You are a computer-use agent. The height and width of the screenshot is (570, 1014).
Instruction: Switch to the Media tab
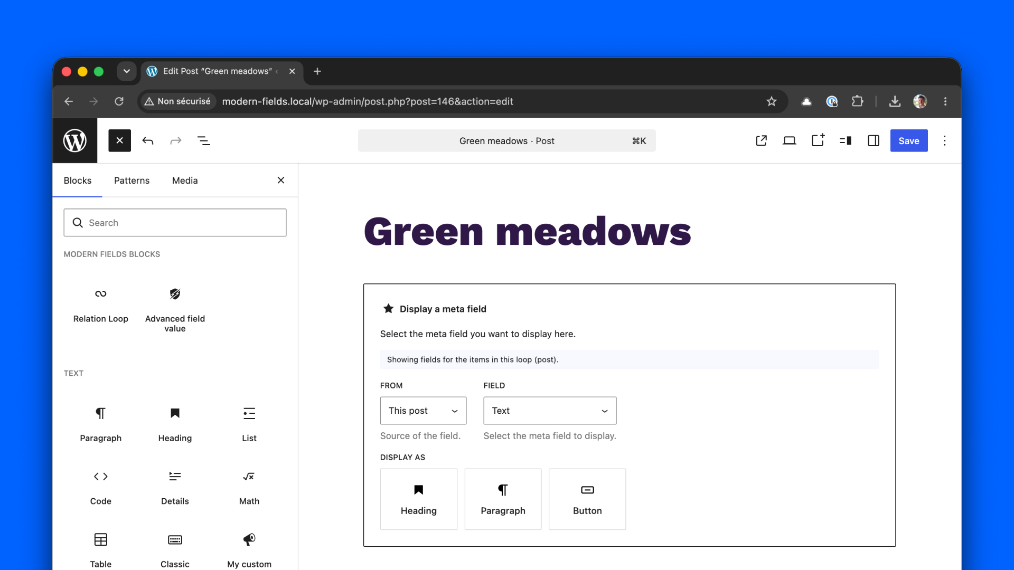[185, 180]
